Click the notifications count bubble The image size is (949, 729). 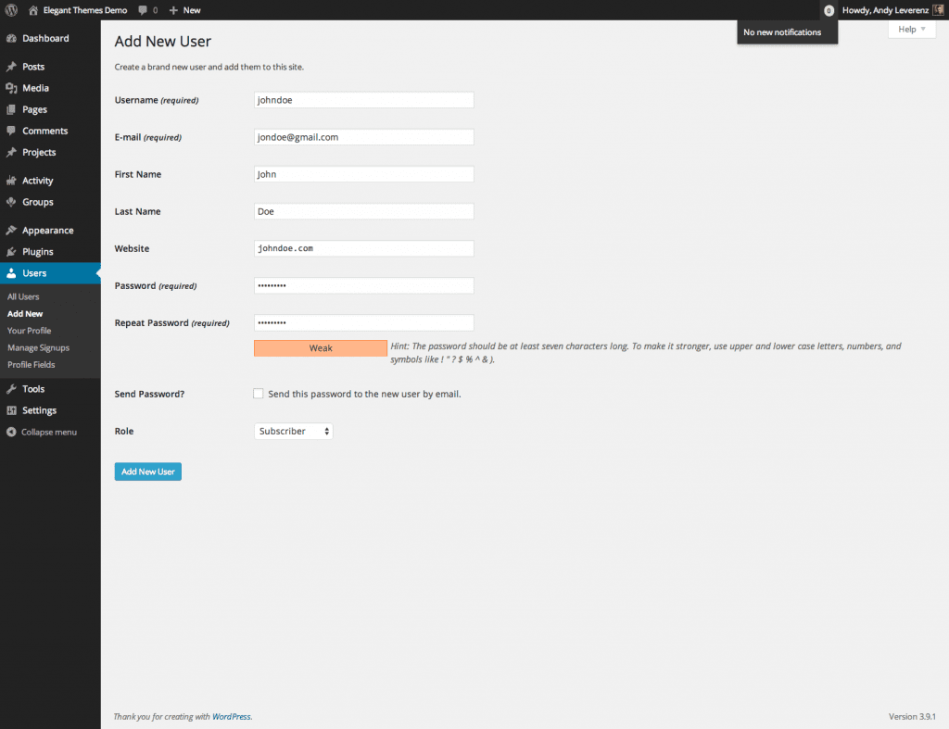(x=828, y=10)
